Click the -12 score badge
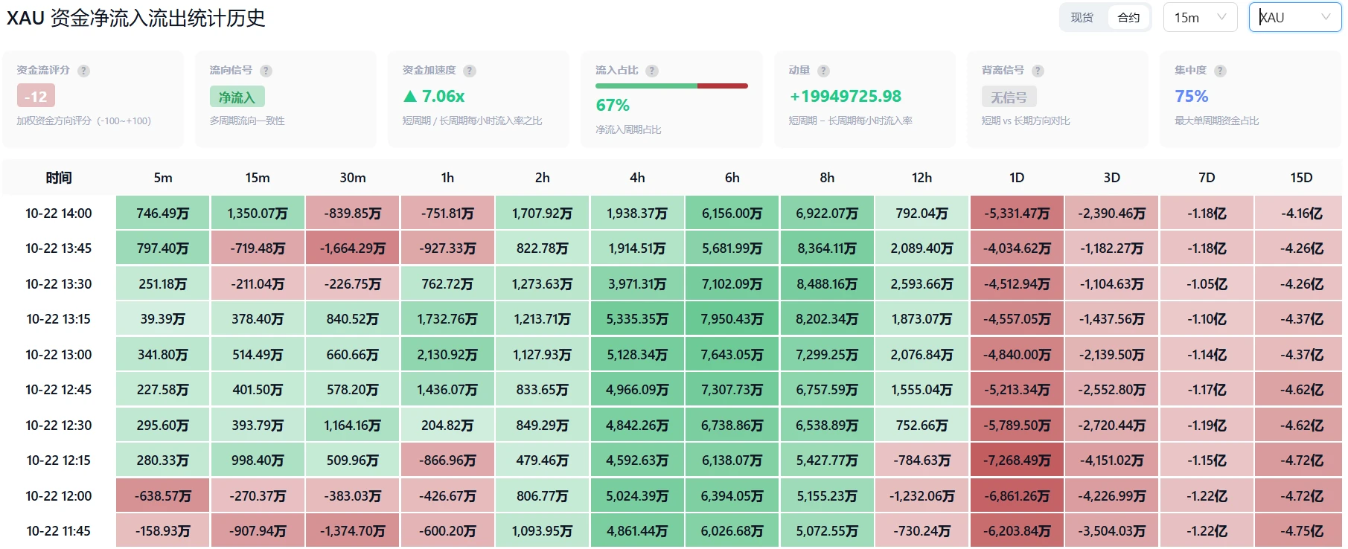Screen dimensions: 1348x549 (x=36, y=96)
